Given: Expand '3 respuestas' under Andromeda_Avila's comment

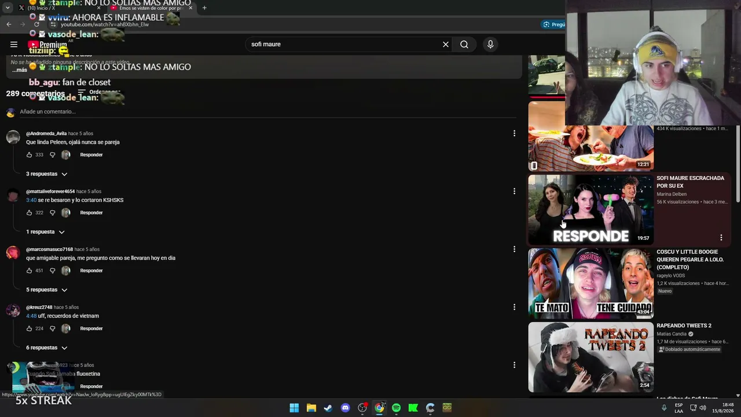Looking at the screenshot, I should point(47,174).
